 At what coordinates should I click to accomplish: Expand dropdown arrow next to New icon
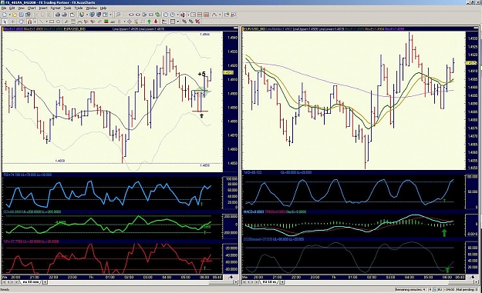pyautogui.click(x=9, y=15)
